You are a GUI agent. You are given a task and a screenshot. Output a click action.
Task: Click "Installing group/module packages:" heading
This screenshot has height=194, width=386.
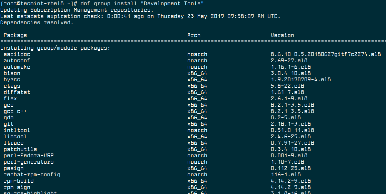(x=55, y=48)
